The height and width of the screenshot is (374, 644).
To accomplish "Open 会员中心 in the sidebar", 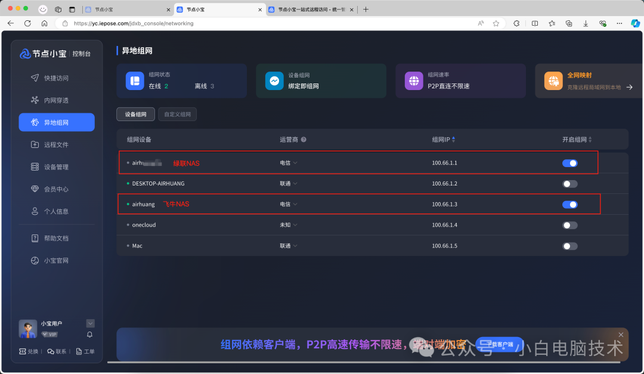I will click(57, 189).
